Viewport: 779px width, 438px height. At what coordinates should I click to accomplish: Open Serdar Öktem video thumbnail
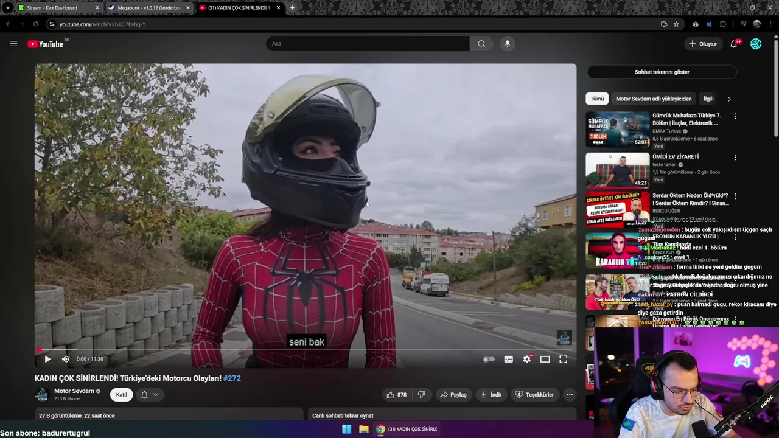pyautogui.click(x=618, y=209)
